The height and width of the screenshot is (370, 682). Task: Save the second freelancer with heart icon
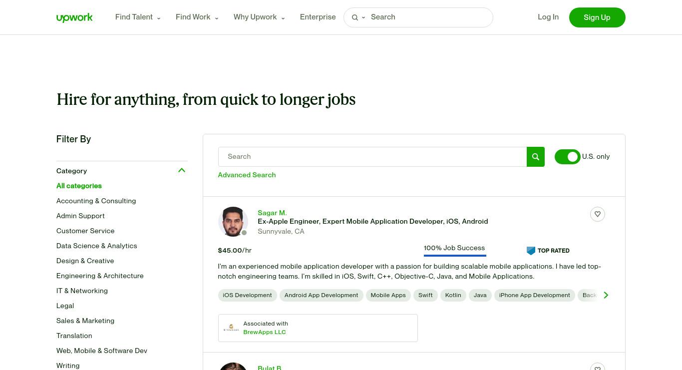point(597,367)
